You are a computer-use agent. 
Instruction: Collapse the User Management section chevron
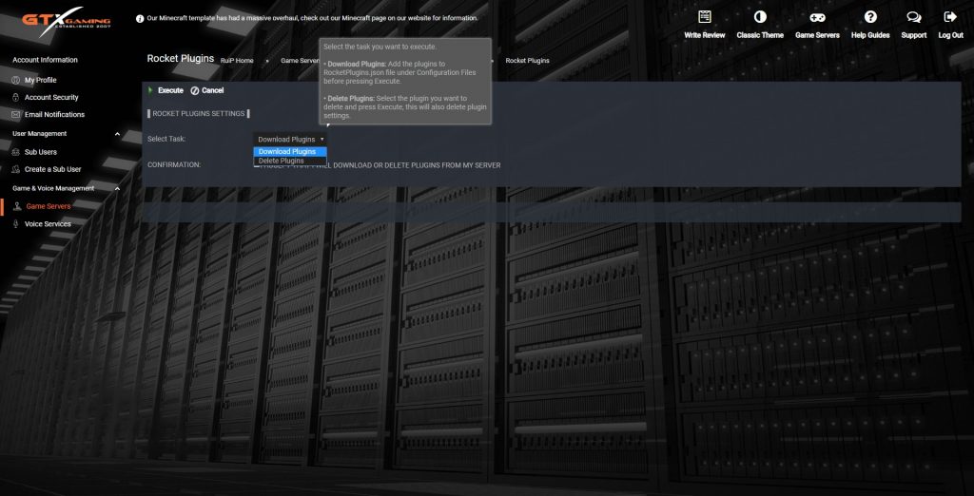pyautogui.click(x=117, y=133)
